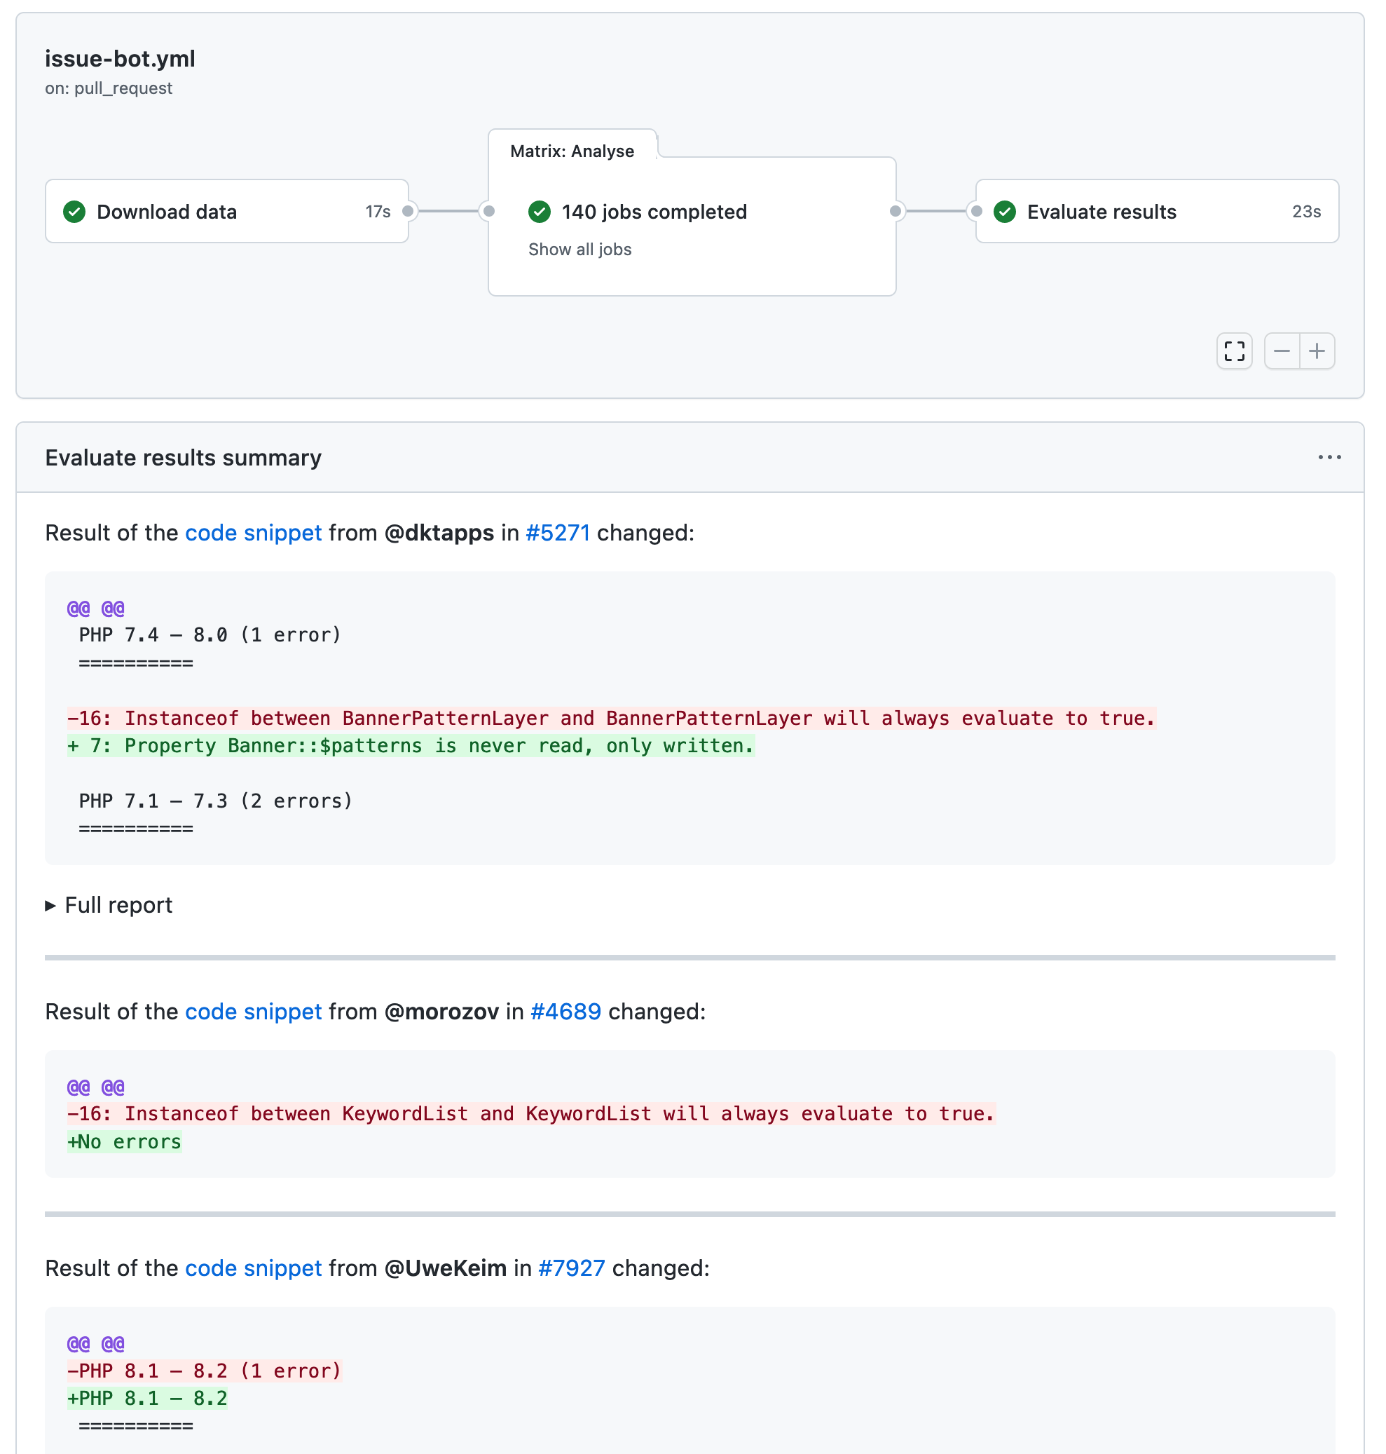This screenshot has width=1386, height=1454.
Task: Click Show all jobs under Matrix: Analyse
Action: 579,249
